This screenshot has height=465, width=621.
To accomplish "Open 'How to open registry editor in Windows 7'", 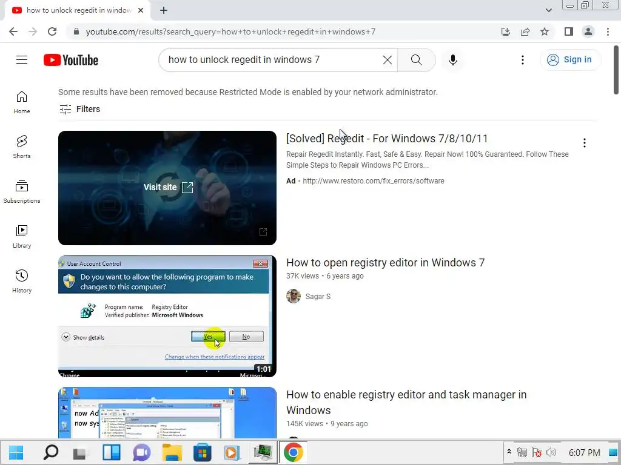I will (385, 263).
